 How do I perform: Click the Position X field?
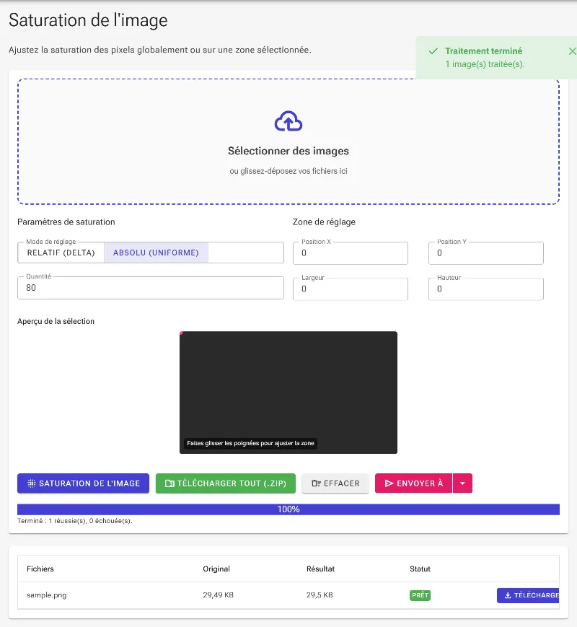pyautogui.click(x=351, y=253)
